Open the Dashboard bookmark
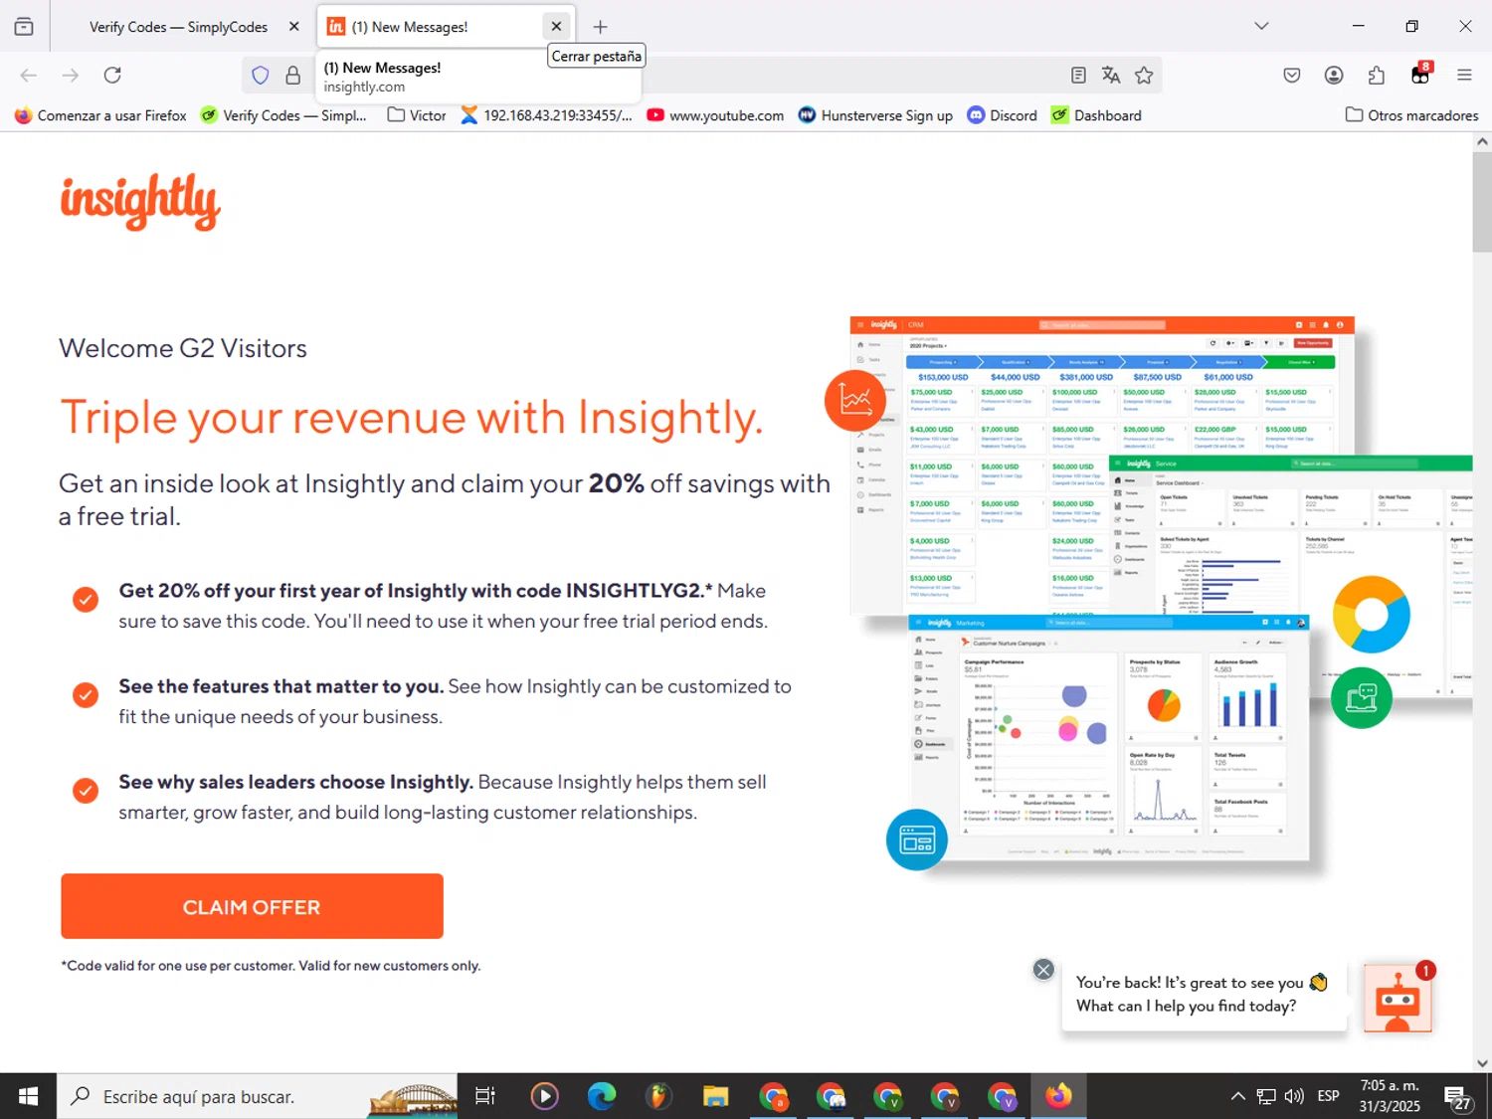This screenshot has height=1119, width=1492. coord(1096,115)
